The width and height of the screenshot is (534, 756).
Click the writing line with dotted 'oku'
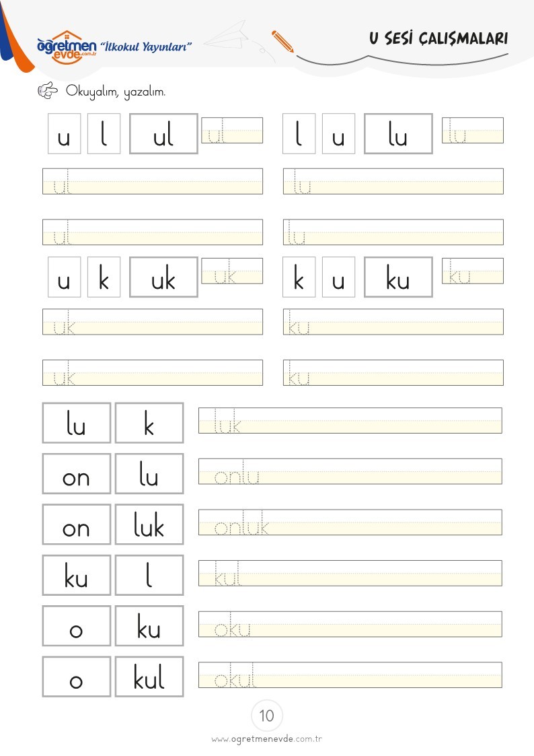pyautogui.click(x=350, y=624)
